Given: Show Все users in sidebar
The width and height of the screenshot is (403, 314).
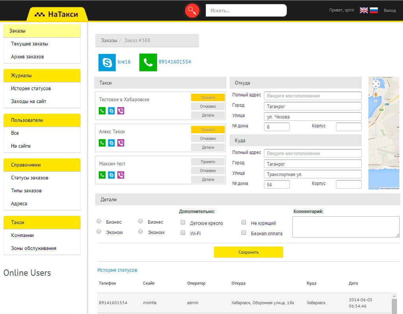Looking at the screenshot, I should [x=15, y=133].
